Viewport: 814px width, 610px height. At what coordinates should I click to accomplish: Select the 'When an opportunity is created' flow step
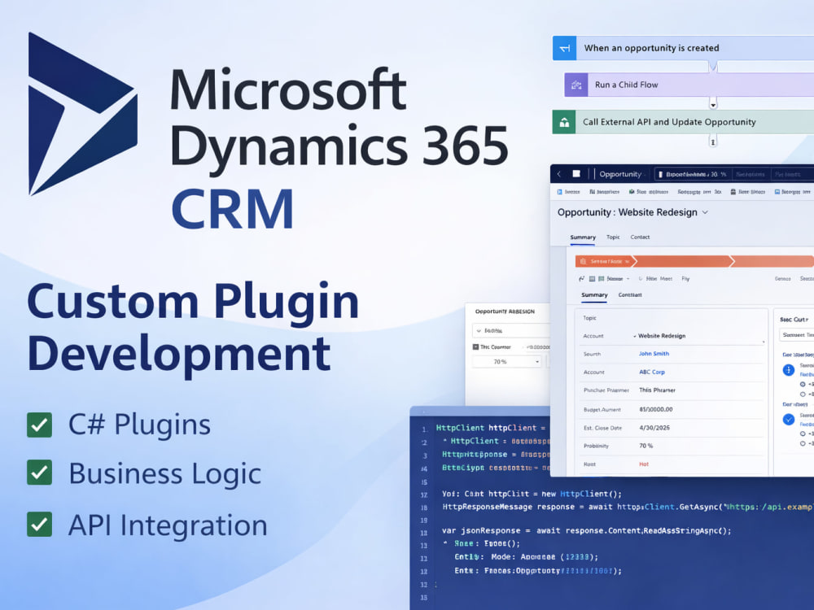click(683, 48)
